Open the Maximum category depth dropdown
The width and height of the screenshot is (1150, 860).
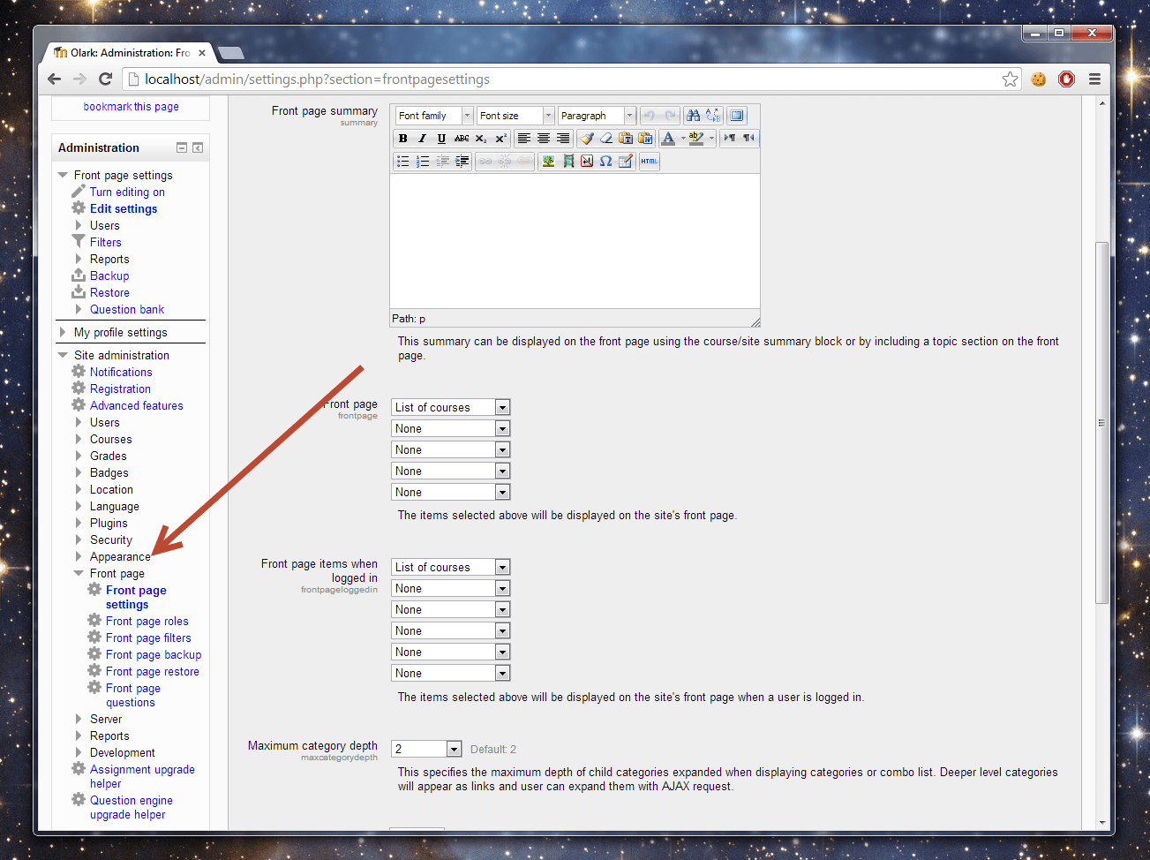point(427,749)
